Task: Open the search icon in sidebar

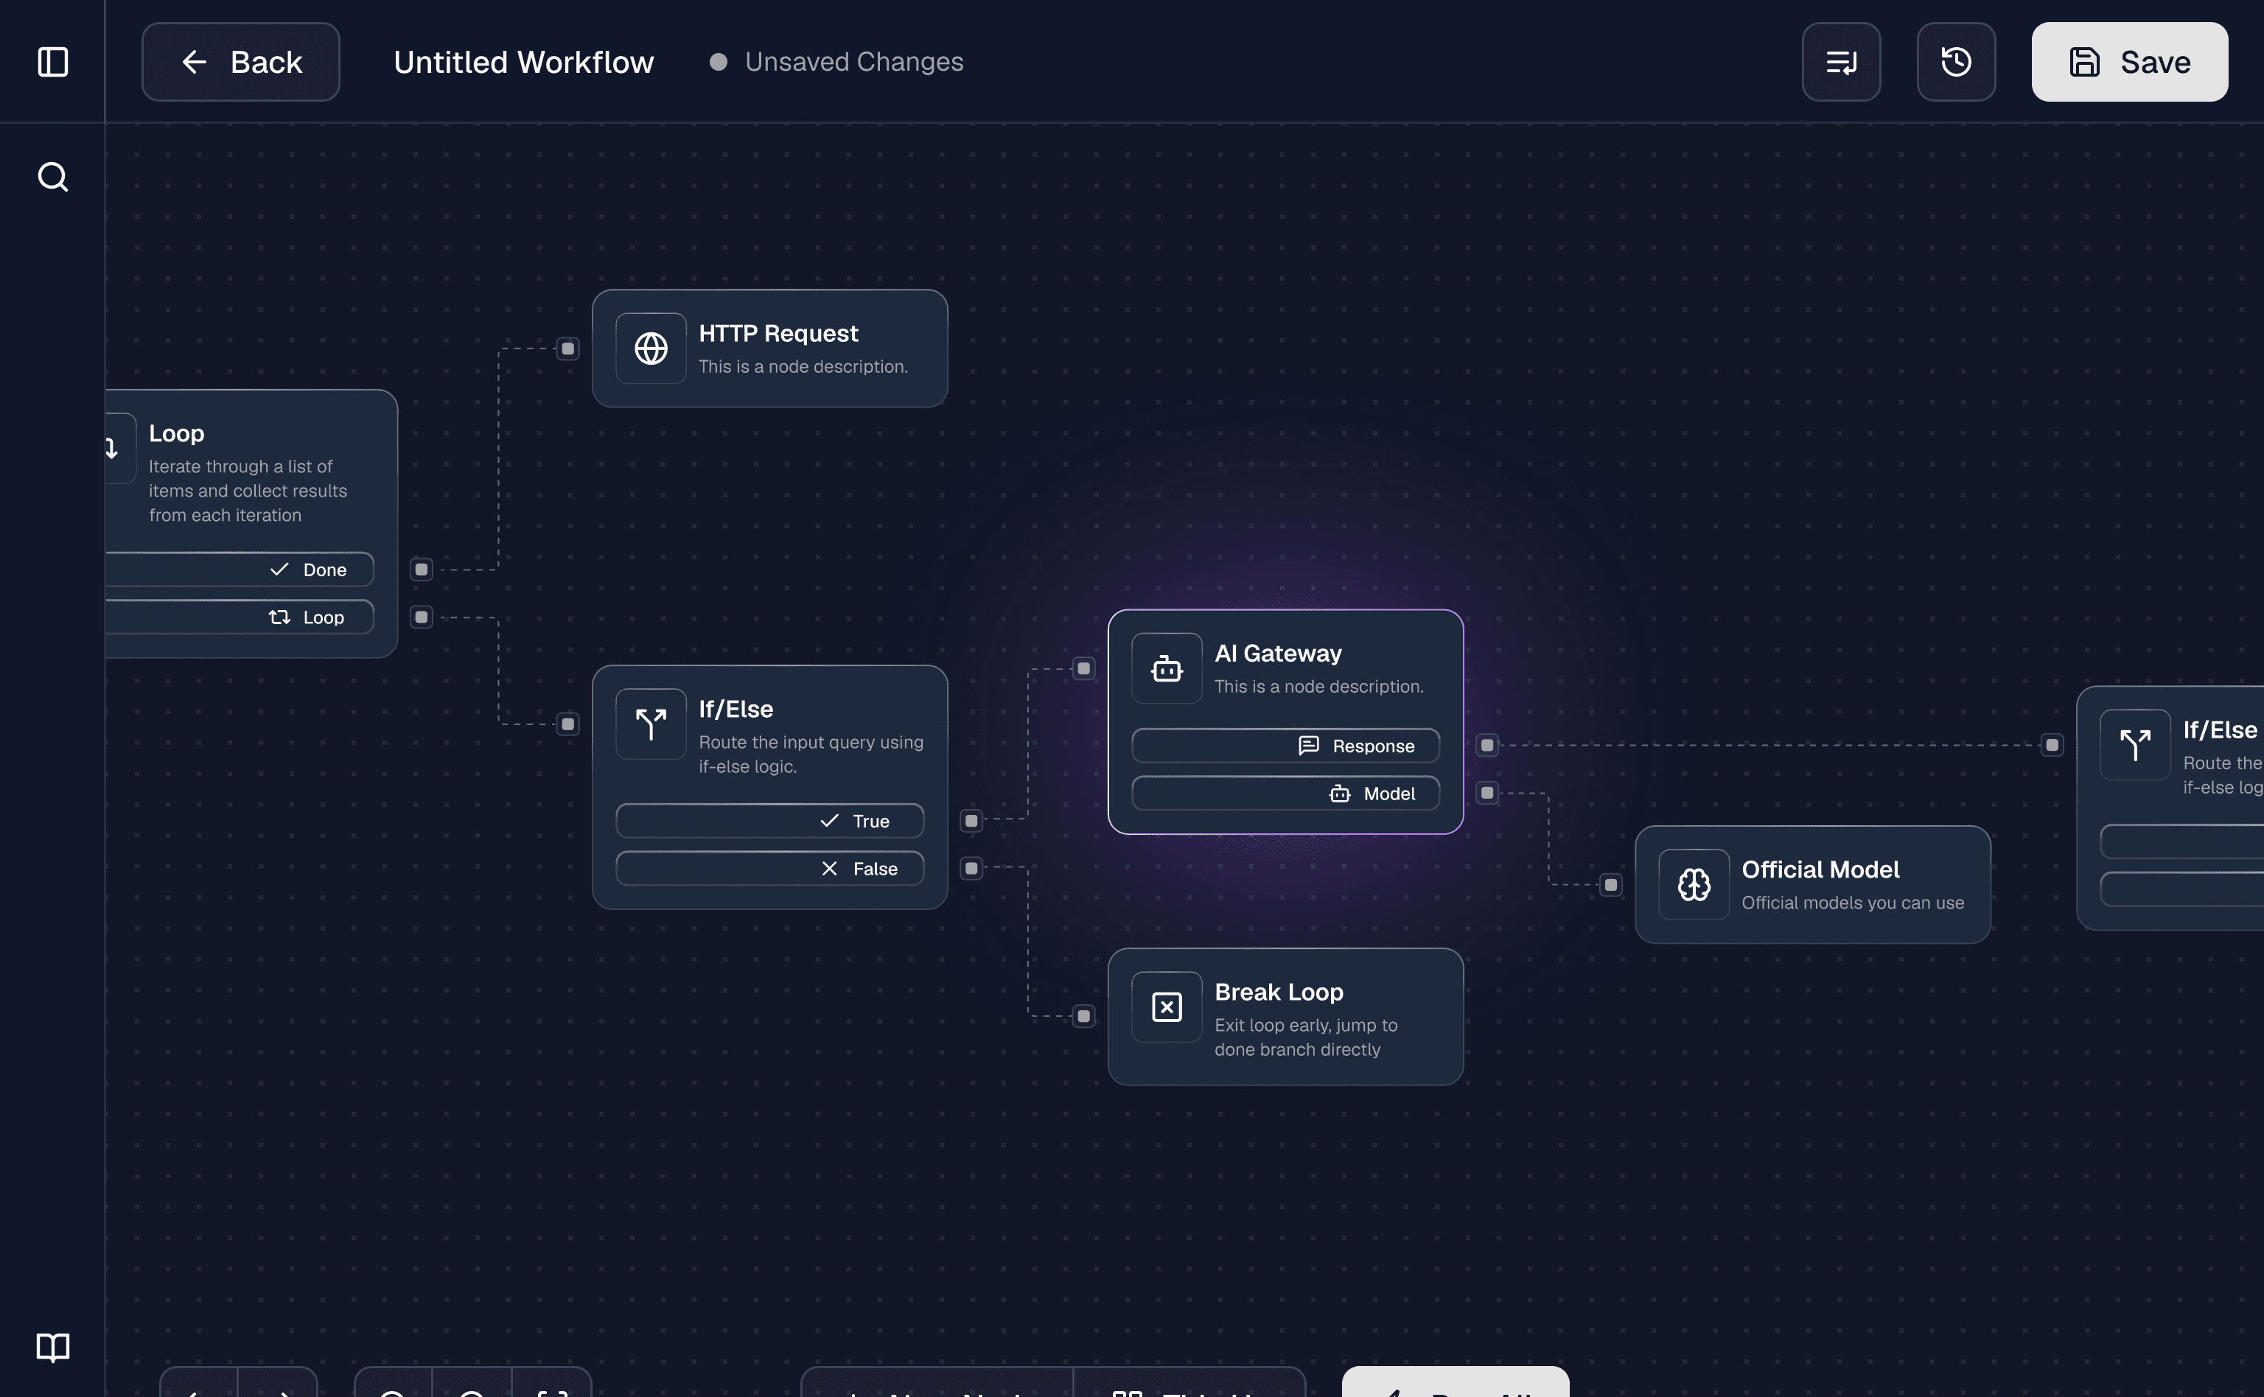Action: (52, 177)
